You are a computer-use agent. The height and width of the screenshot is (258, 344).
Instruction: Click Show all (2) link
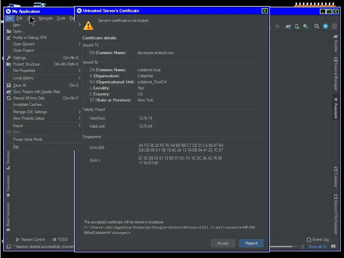click(x=317, y=247)
